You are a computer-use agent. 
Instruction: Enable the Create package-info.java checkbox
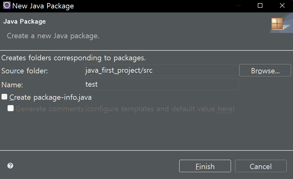4,97
